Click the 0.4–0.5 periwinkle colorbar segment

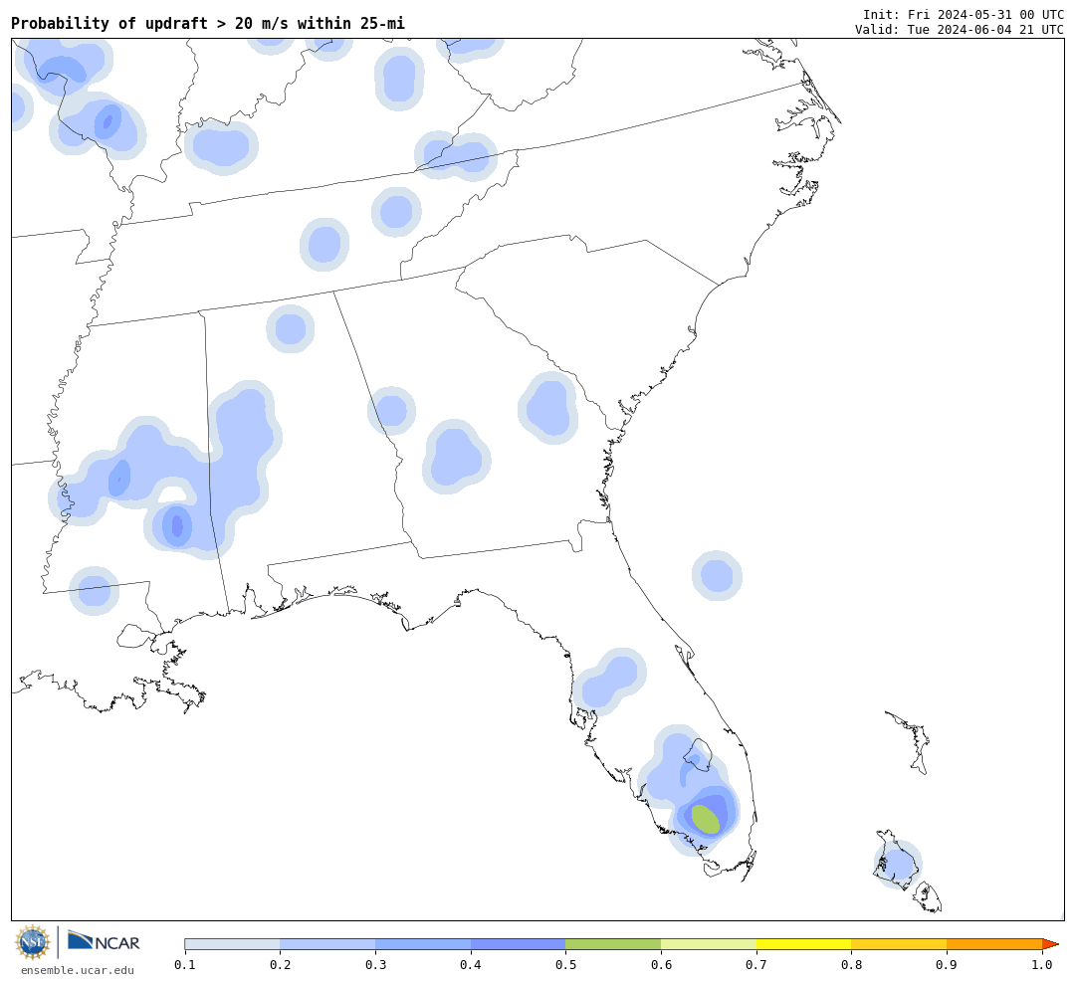pyautogui.click(x=519, y=944)
